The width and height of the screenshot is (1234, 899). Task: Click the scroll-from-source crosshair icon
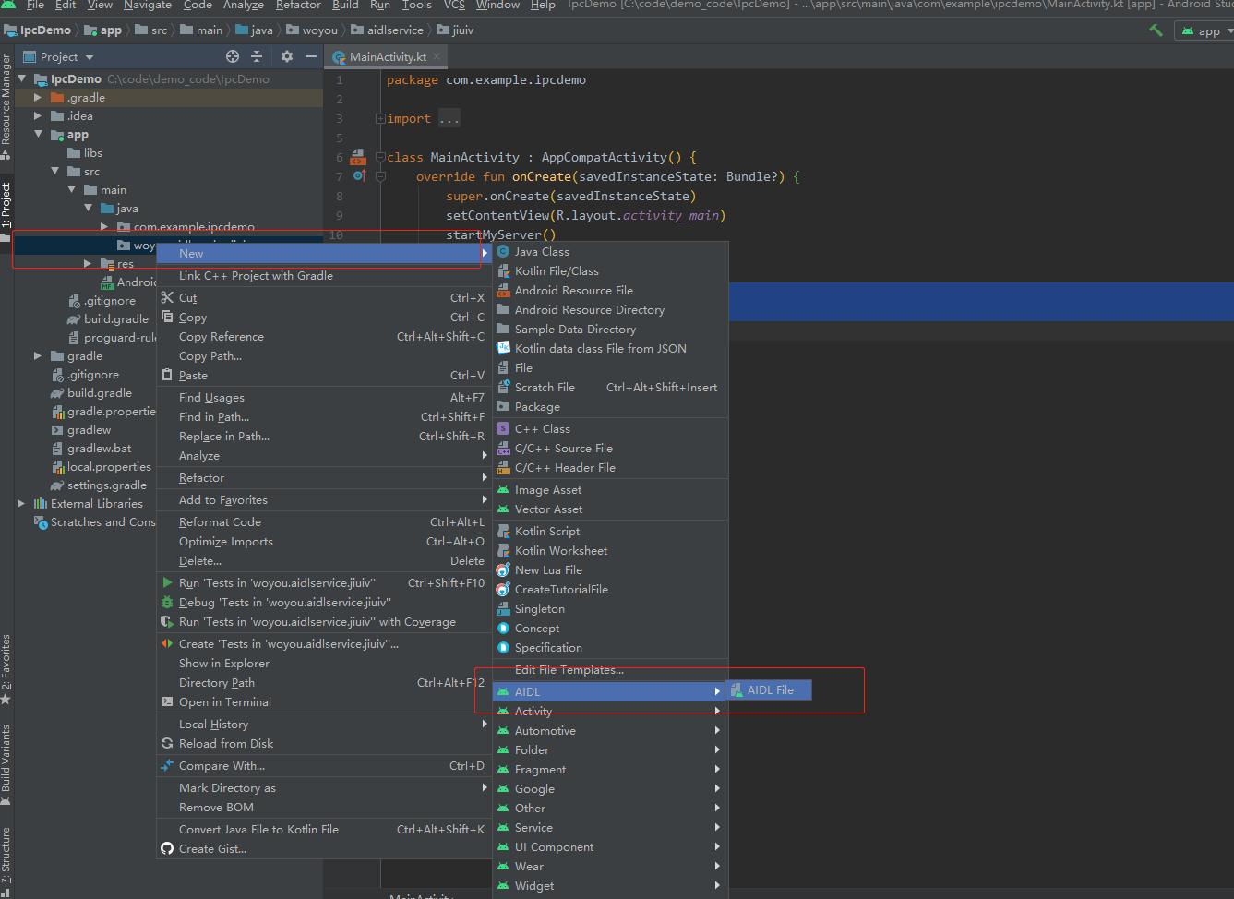(x=231, y=56)
